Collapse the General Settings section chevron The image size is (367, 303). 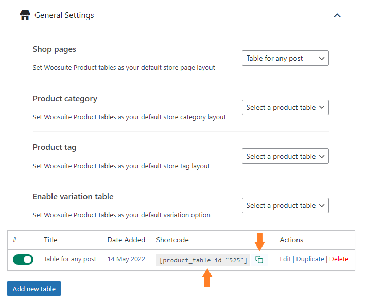(x=337, y=15)
